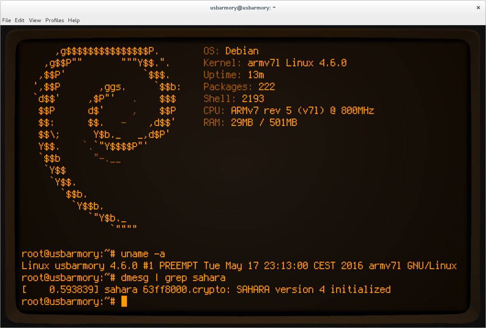Click the 'Shell: 2193' line
This screenshot has height=328, width=486.
pos(234,99)
